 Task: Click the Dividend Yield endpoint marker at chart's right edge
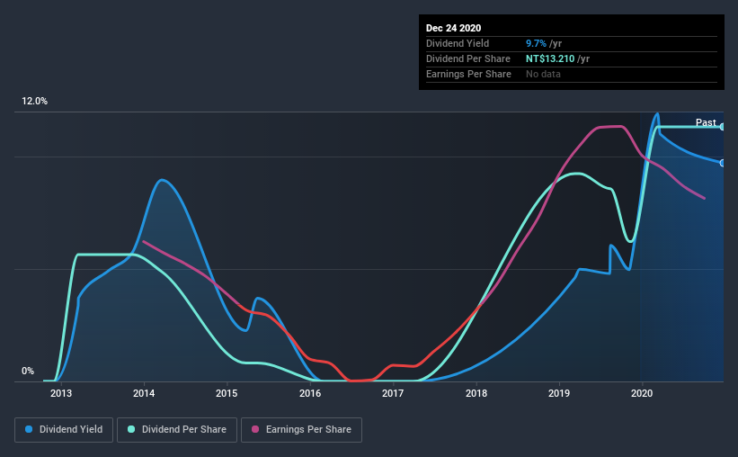click(723, 163)
